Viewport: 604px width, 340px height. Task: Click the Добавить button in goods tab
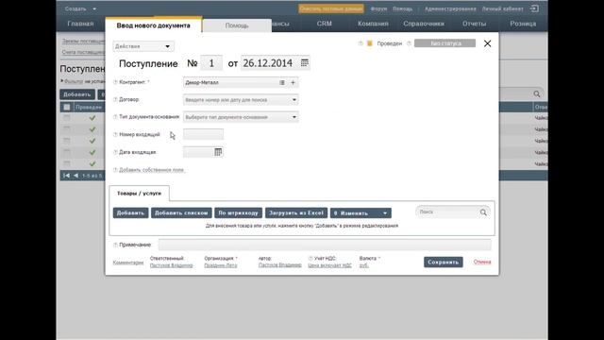pos(130,212)
